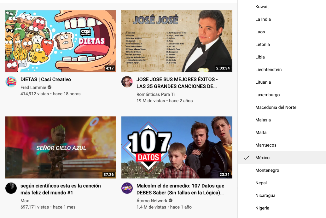Screen dimensions: 326x218
Task: Pick Lituania in the location menu
Action: coord(282,82)
